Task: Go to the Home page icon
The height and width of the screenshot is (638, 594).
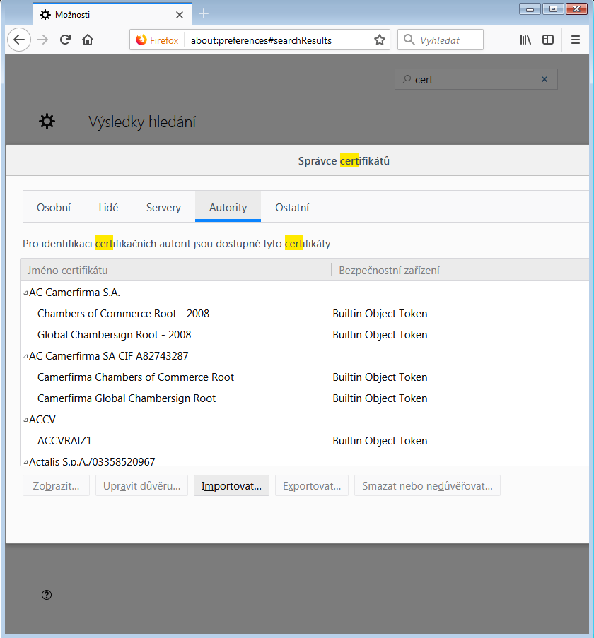Action: click(88, 40)
